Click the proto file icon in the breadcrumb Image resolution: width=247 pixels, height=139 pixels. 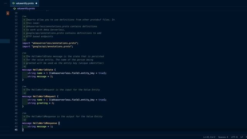[x=15, y=8]
